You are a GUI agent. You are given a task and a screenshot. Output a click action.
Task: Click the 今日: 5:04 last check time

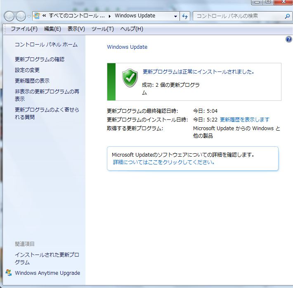205,111
